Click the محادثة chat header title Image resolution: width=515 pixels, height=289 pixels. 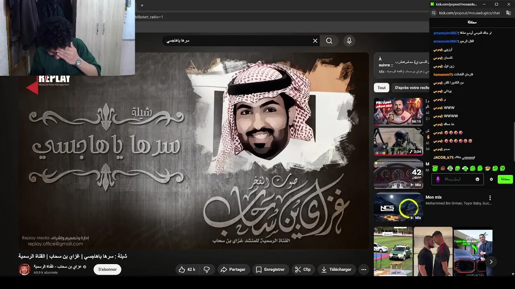[472, 22]
